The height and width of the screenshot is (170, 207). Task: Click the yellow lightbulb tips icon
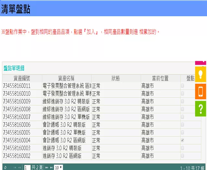click(x=201, y=74)
